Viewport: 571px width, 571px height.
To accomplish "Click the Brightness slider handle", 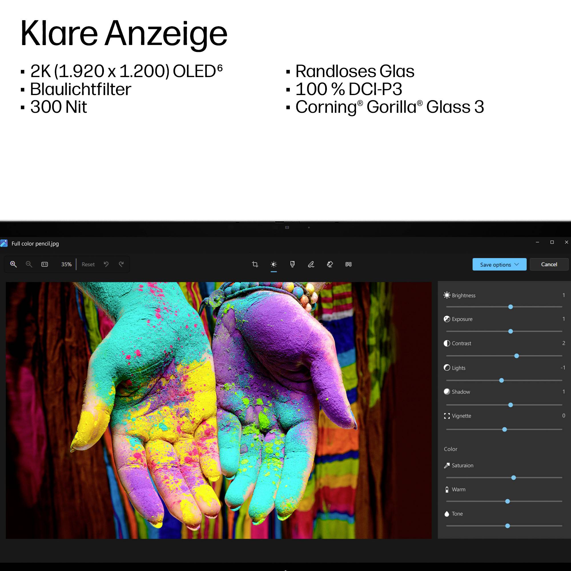I will (510, 307).
